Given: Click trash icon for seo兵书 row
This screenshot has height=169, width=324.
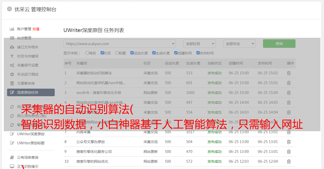Looking at the screenshot, I should [x=289, y=93].
